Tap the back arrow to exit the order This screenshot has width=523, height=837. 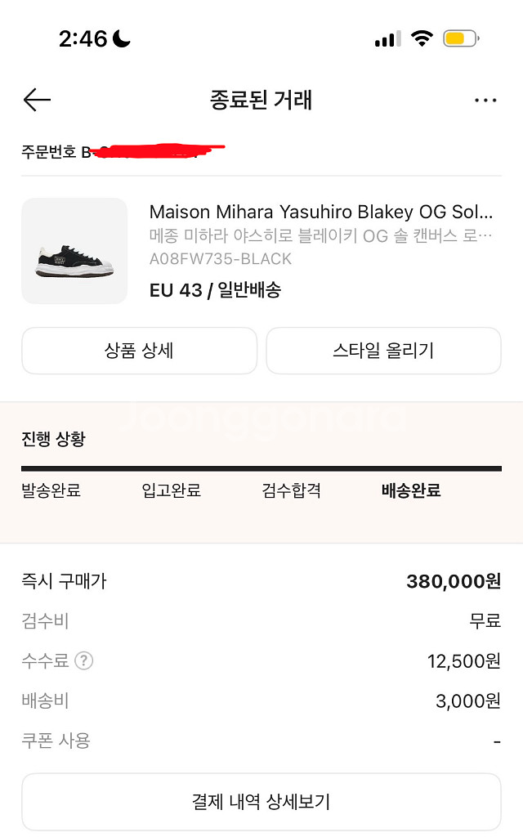point(36,99)
